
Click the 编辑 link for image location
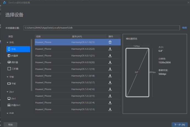185,28
